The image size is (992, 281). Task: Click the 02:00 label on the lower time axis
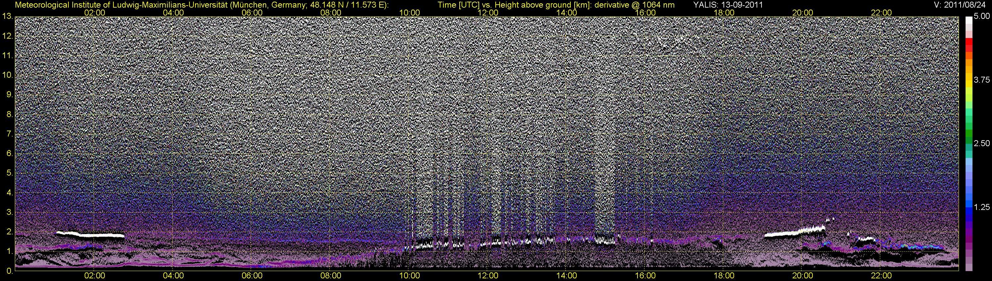point(95,276)
